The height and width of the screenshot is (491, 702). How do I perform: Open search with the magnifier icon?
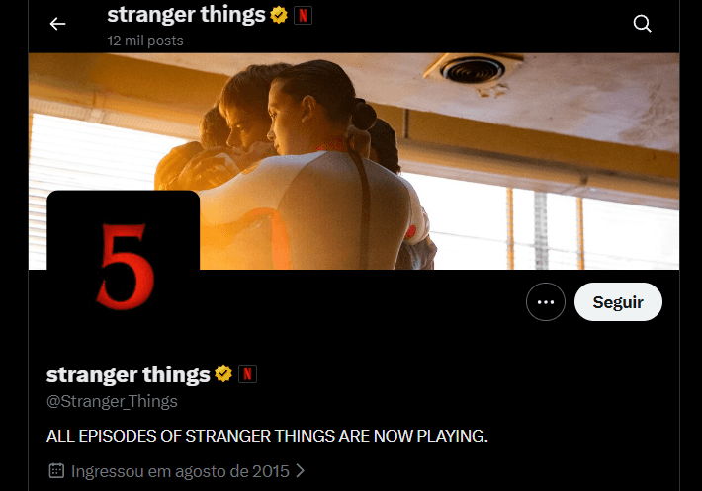tap(642, 24)
